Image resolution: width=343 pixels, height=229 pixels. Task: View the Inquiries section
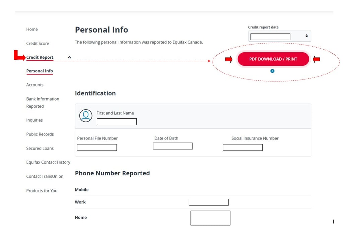35,120
